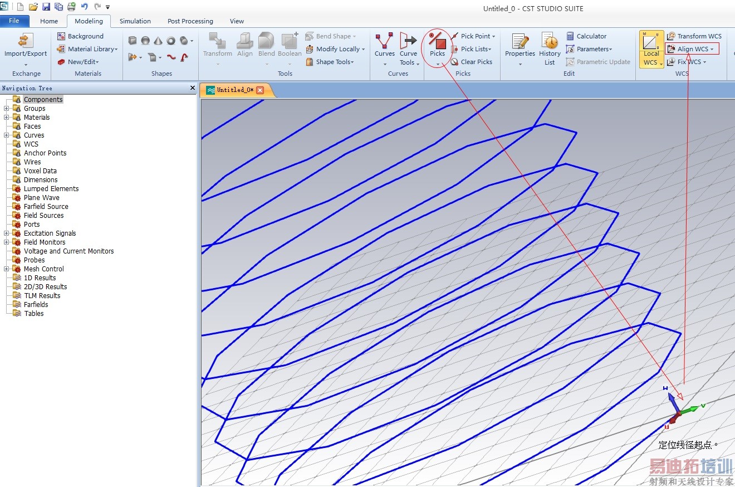Screen dimensions: 735x487
Task: Undo the last action
Action: [x=85, y=7]
